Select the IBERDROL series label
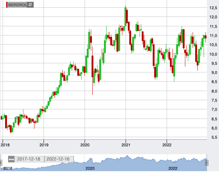Image resolution: width=219 pixels, height=173 pixels. pos(17,5)
